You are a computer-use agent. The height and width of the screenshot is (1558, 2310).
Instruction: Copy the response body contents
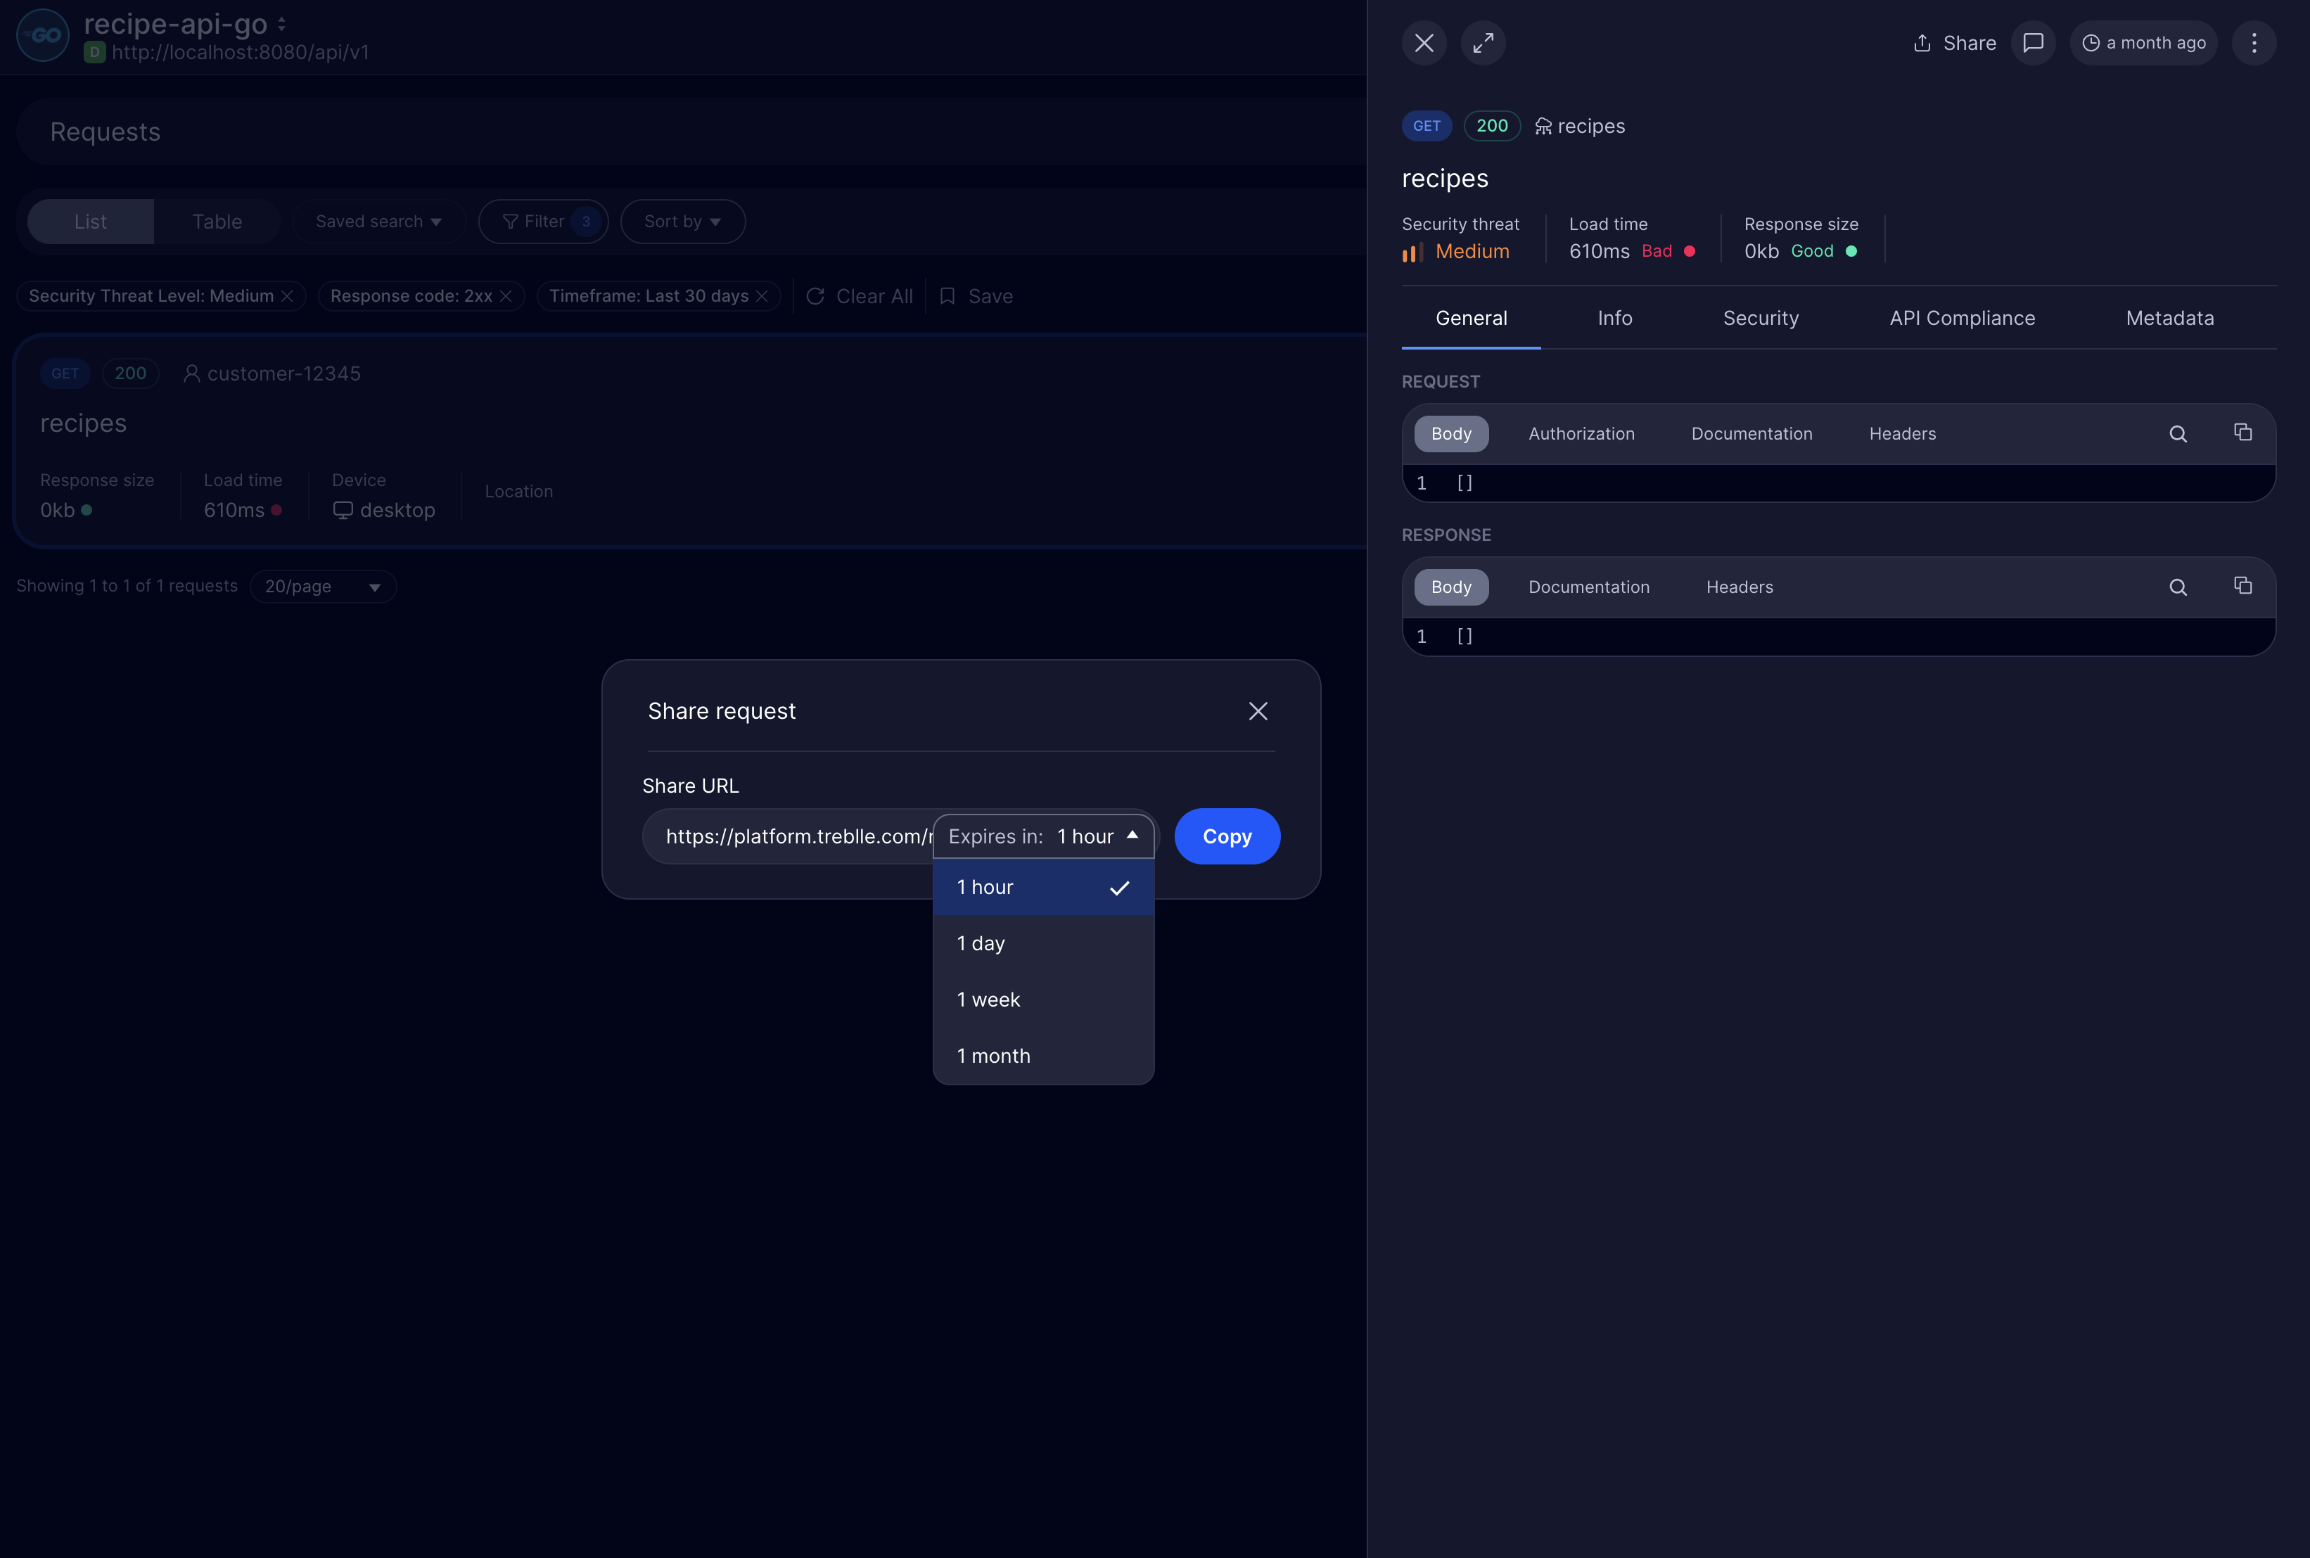(x=2242, y=585)
